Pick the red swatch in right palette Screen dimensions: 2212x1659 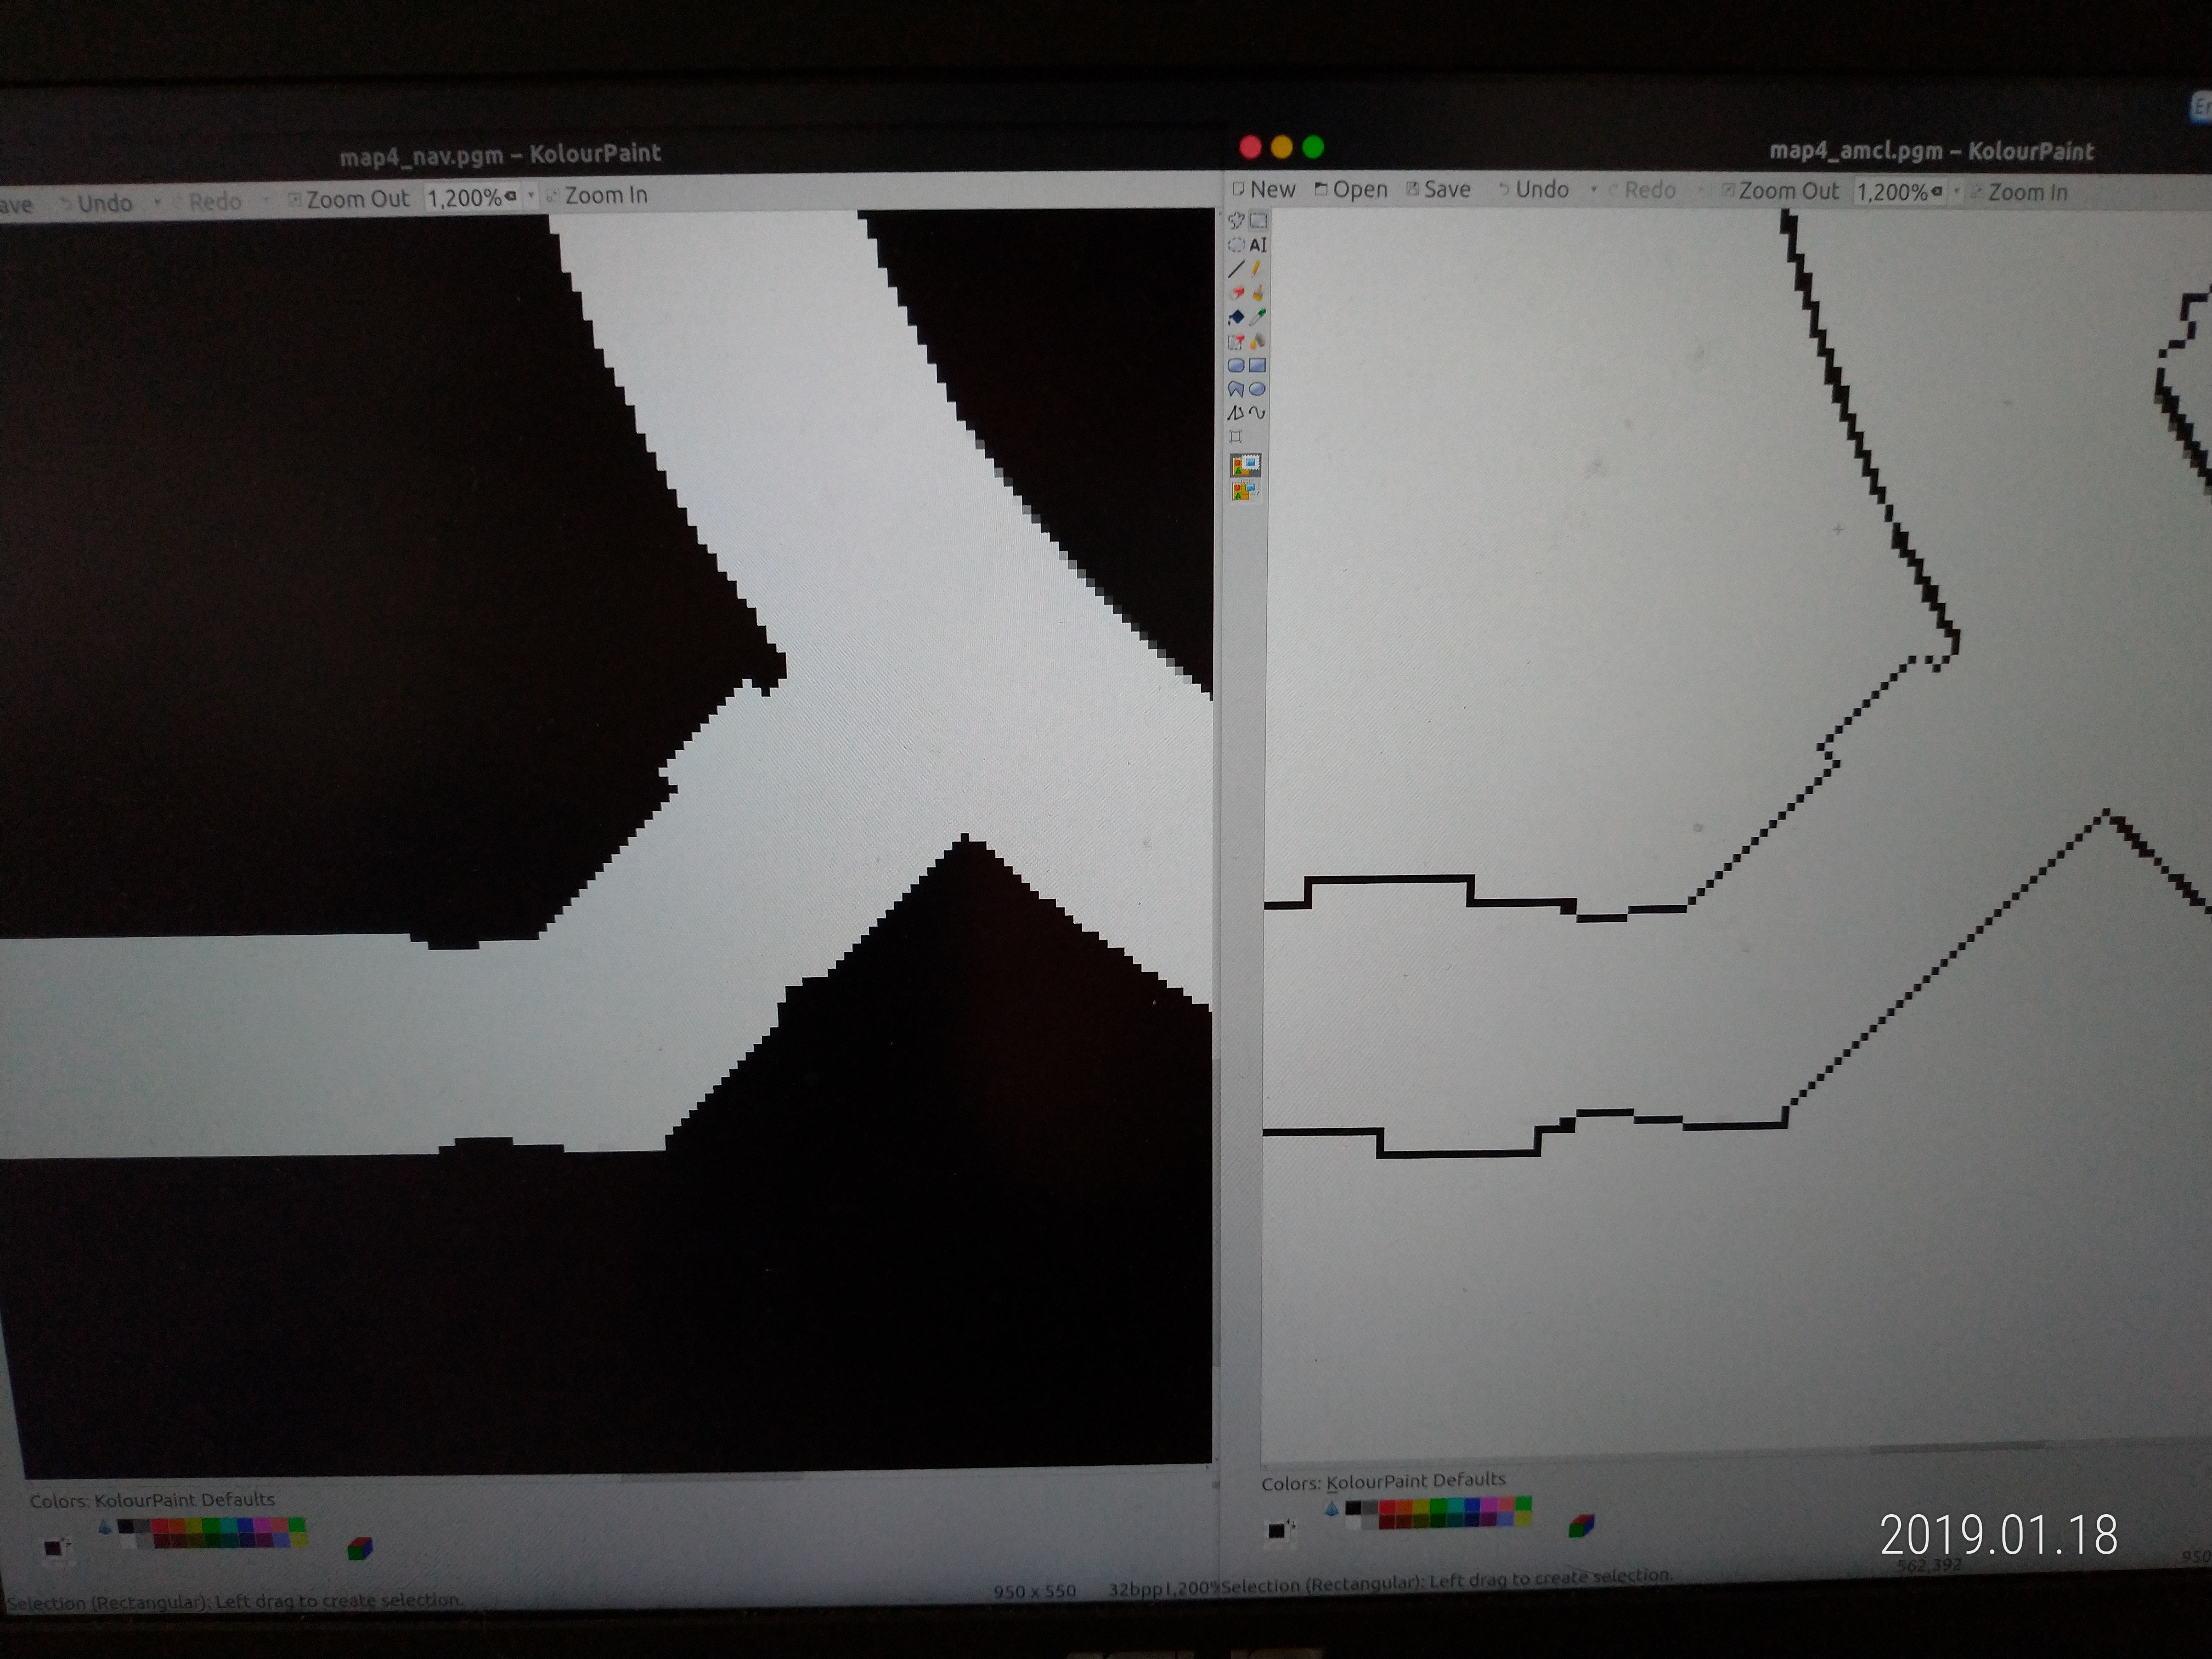[1387, 1508]
